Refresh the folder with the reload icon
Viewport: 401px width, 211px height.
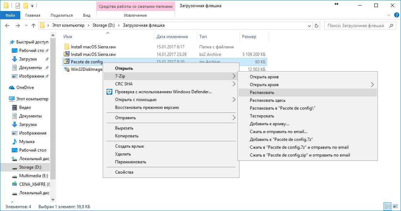(x=317, y=26)
